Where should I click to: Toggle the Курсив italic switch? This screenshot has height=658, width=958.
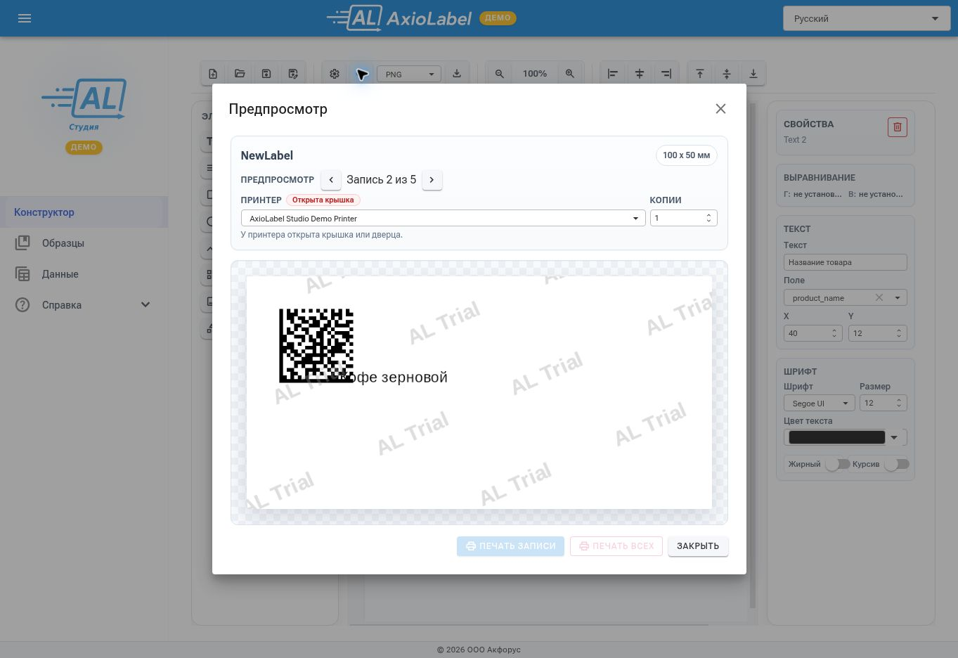897,464
